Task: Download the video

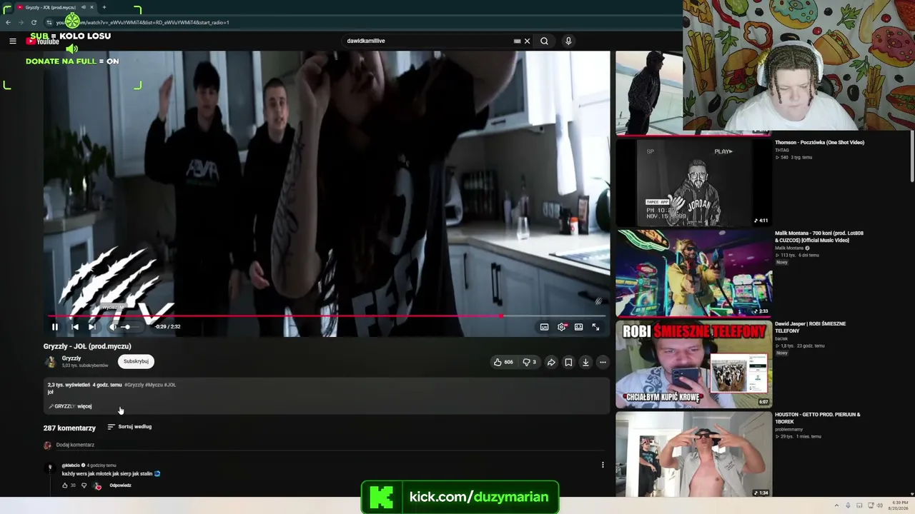Action: click(585, 362)
